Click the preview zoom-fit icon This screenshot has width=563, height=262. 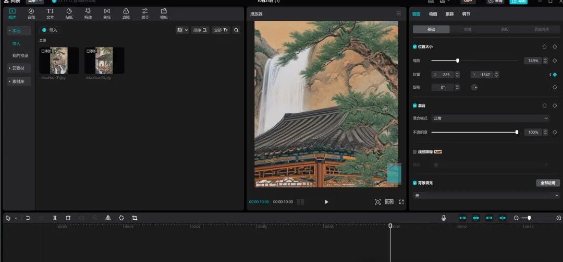pos(378,202)
